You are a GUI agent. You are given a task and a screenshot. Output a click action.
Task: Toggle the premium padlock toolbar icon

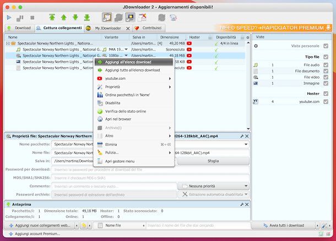(130, 18)
